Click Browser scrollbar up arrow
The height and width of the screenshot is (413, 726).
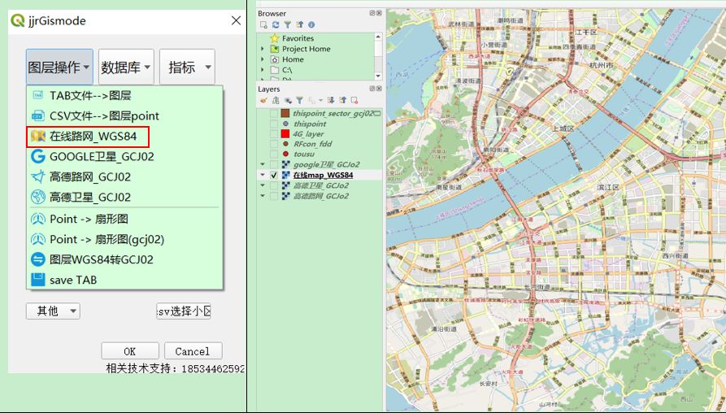pos(378,37)
